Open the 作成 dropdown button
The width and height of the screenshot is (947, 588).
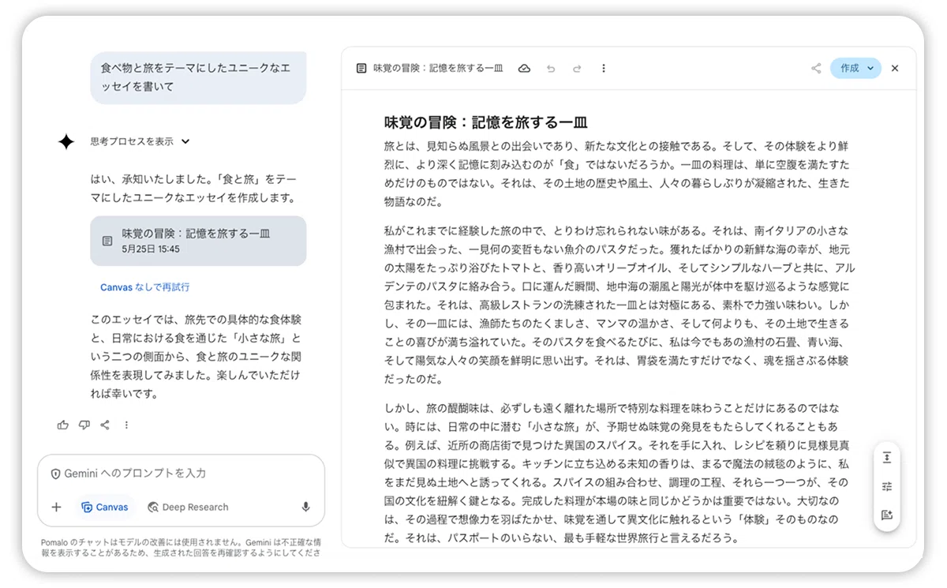tap(855, 69)
